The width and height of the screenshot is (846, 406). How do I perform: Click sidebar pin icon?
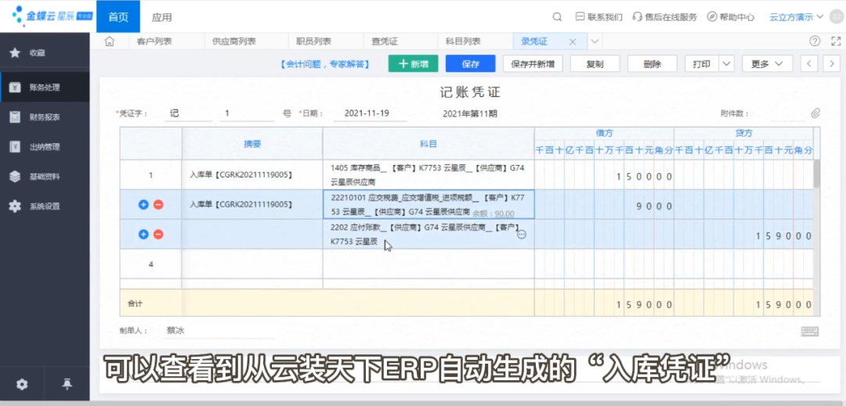[x=67, y=384]
